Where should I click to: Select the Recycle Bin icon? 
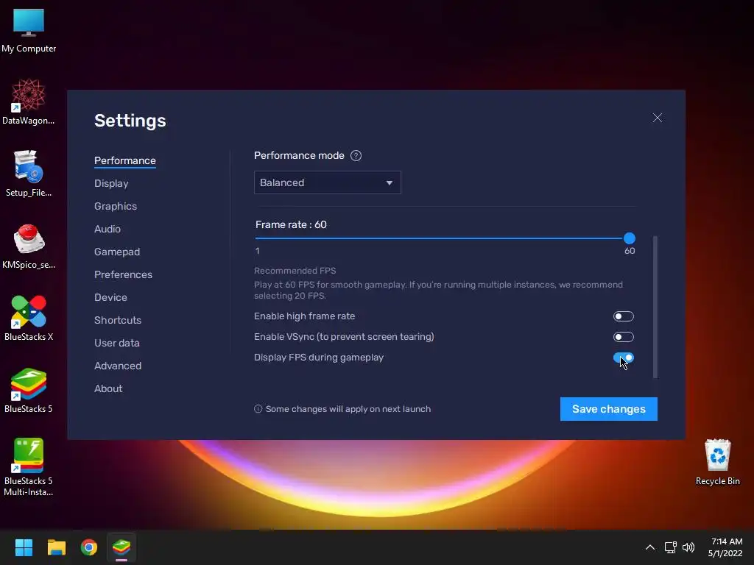pyautogui.click(x=717, y=462)
